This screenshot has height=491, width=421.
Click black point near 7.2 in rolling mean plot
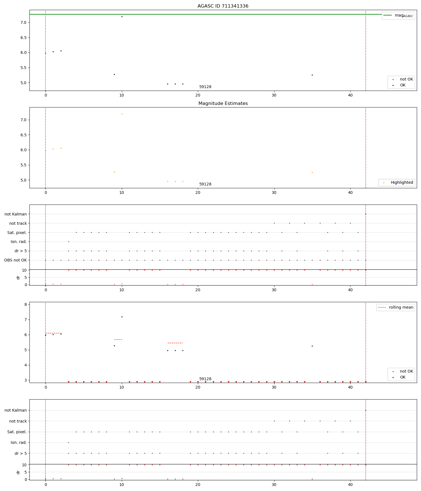tap(122, 317)
